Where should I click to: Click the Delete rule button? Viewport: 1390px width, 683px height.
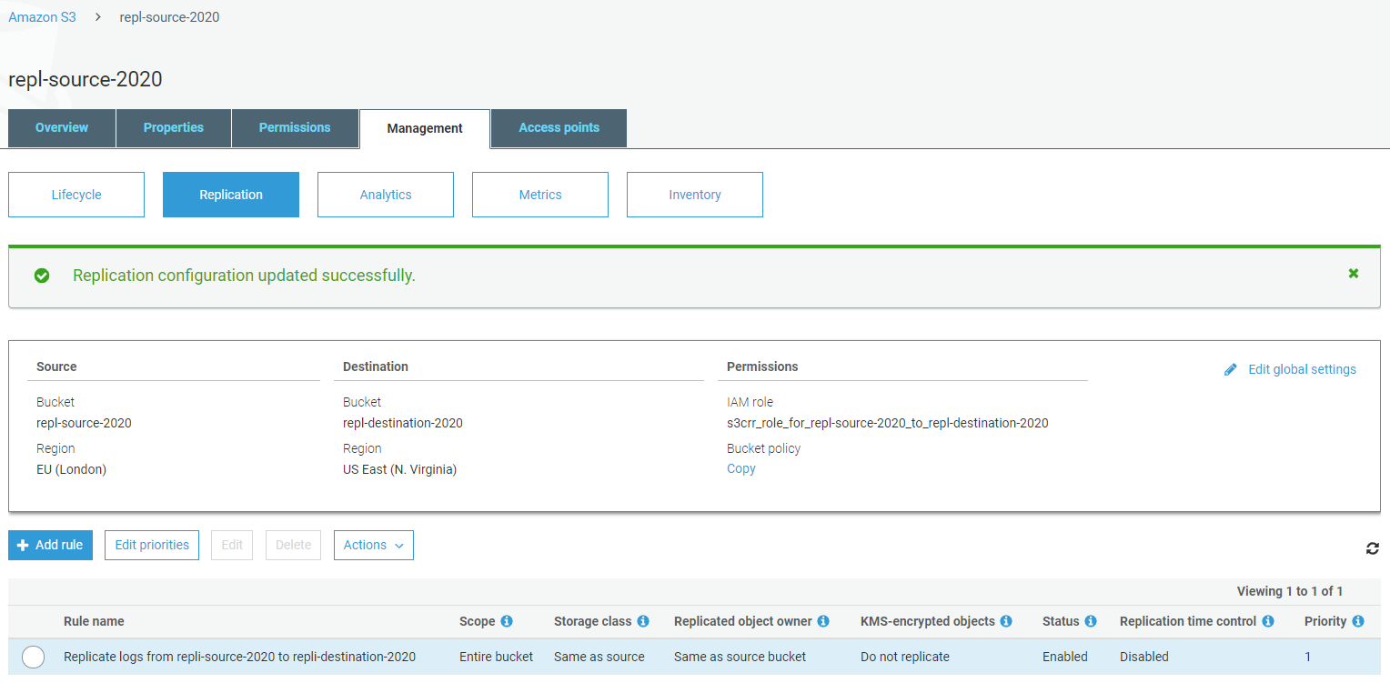pos(293,546)
